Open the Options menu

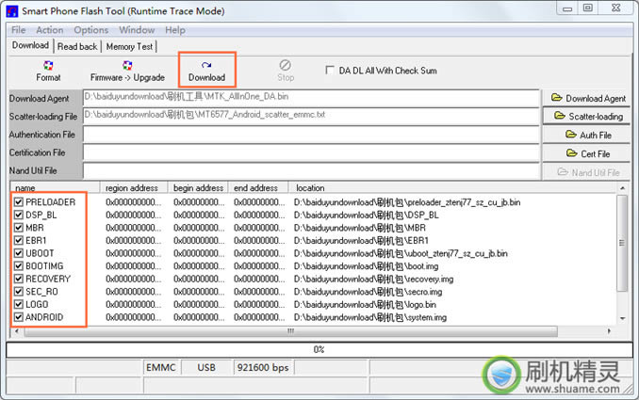coord(90,30)
